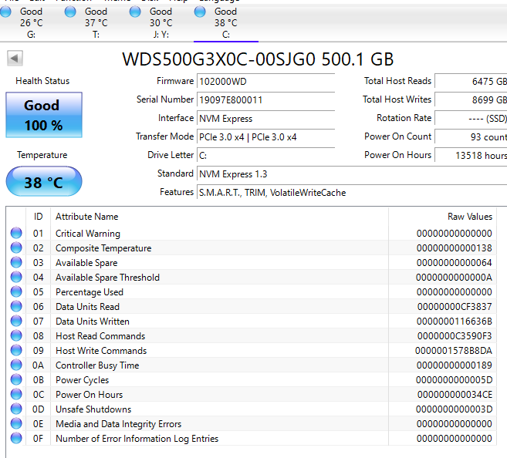
Task: Click the status orb for Host Read Commands
Action: pyautogui.click(x=16, y=335)
